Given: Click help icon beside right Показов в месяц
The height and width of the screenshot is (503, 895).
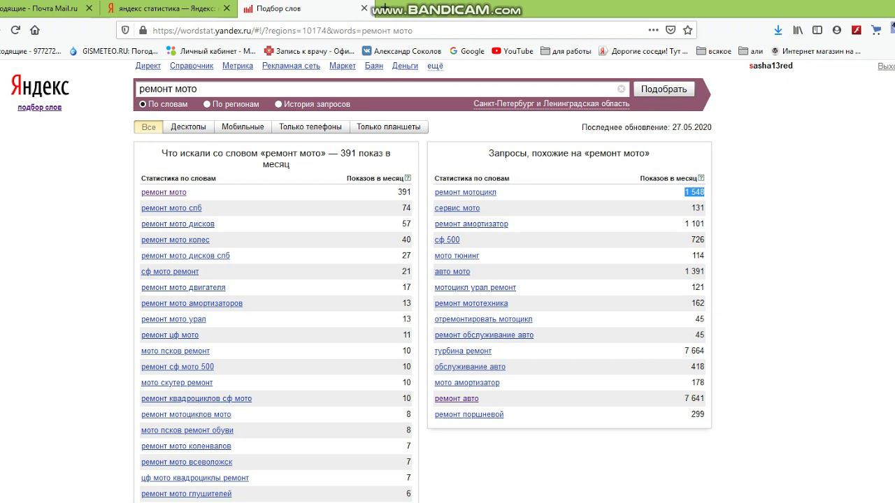Looking at the screenshot, I should click(x=701, y=178).
